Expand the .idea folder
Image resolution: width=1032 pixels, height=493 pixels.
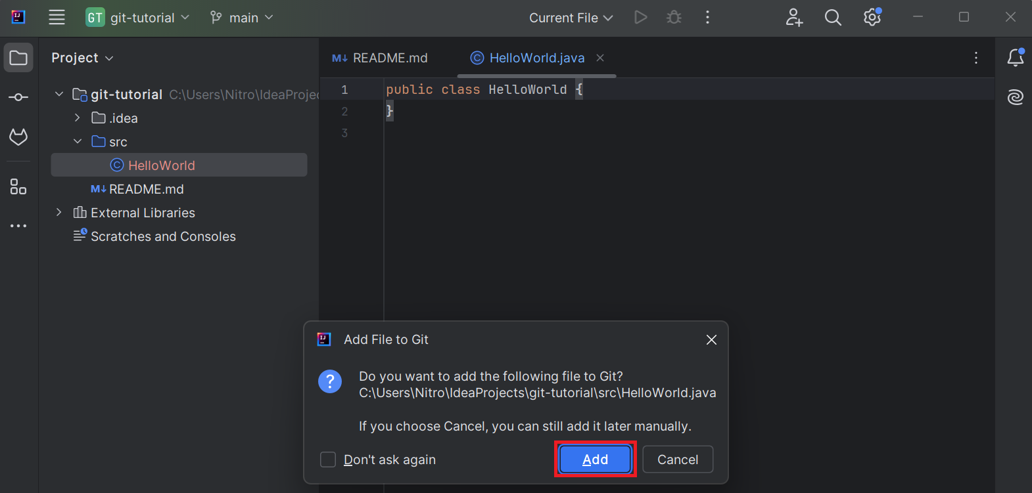point(78,118)
